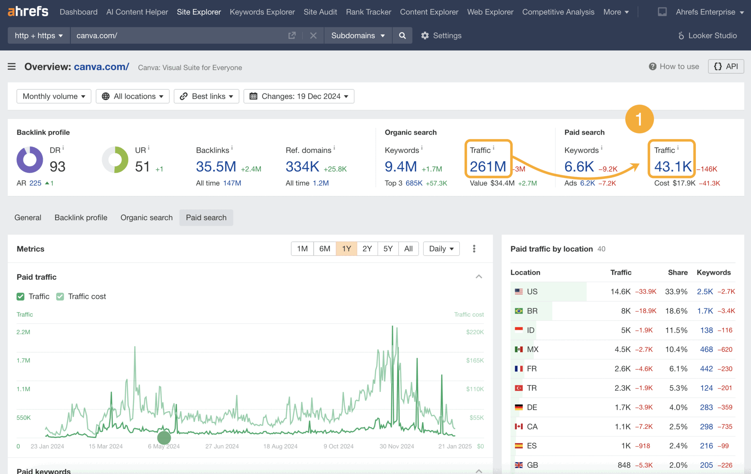The width and height of the screenshot is (751, 474).
Task: Expand the Monthly volume dropdown
Action: point(54,97)
